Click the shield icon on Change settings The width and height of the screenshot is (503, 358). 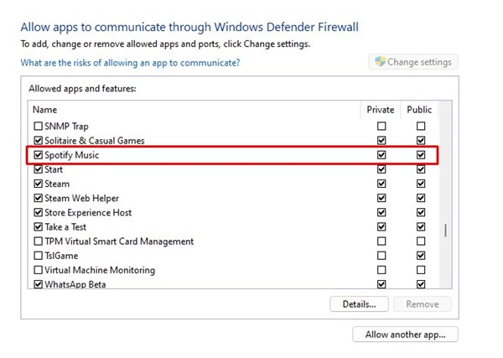click(x=380, y=62)
